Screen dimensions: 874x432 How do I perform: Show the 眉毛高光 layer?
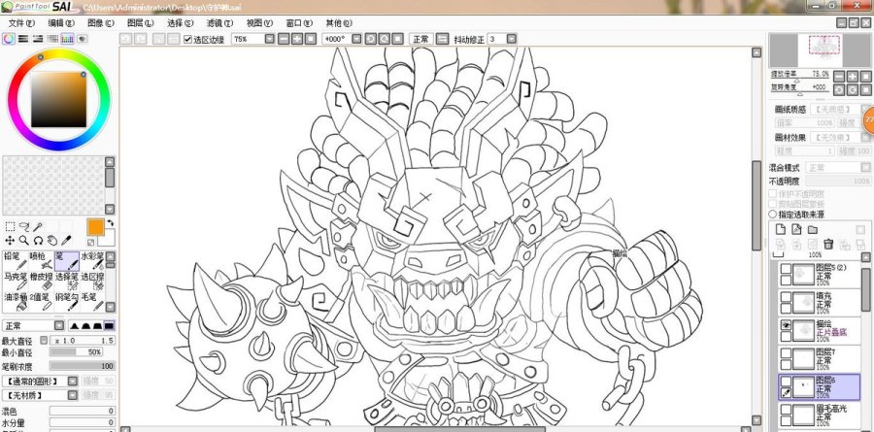[786, 409]
